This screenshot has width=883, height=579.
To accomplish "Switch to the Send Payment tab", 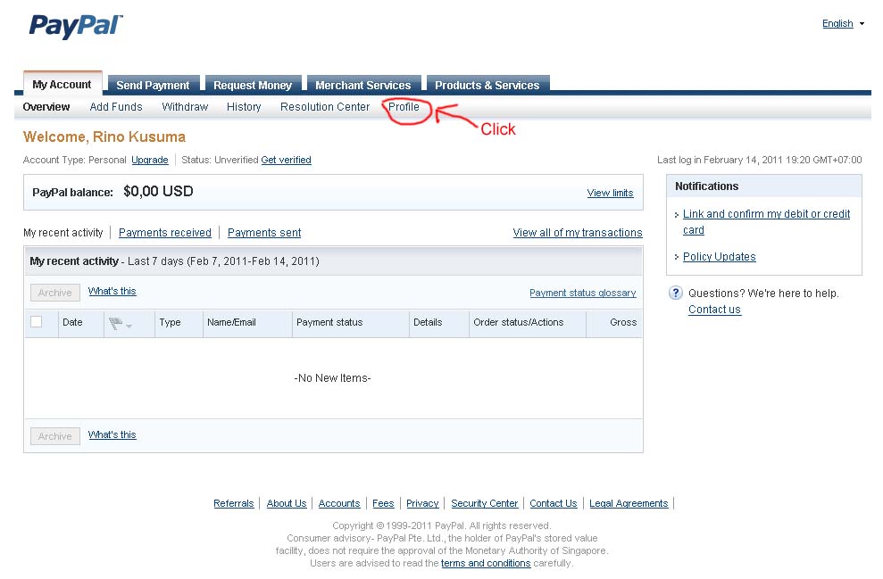I will pos(154,85).
